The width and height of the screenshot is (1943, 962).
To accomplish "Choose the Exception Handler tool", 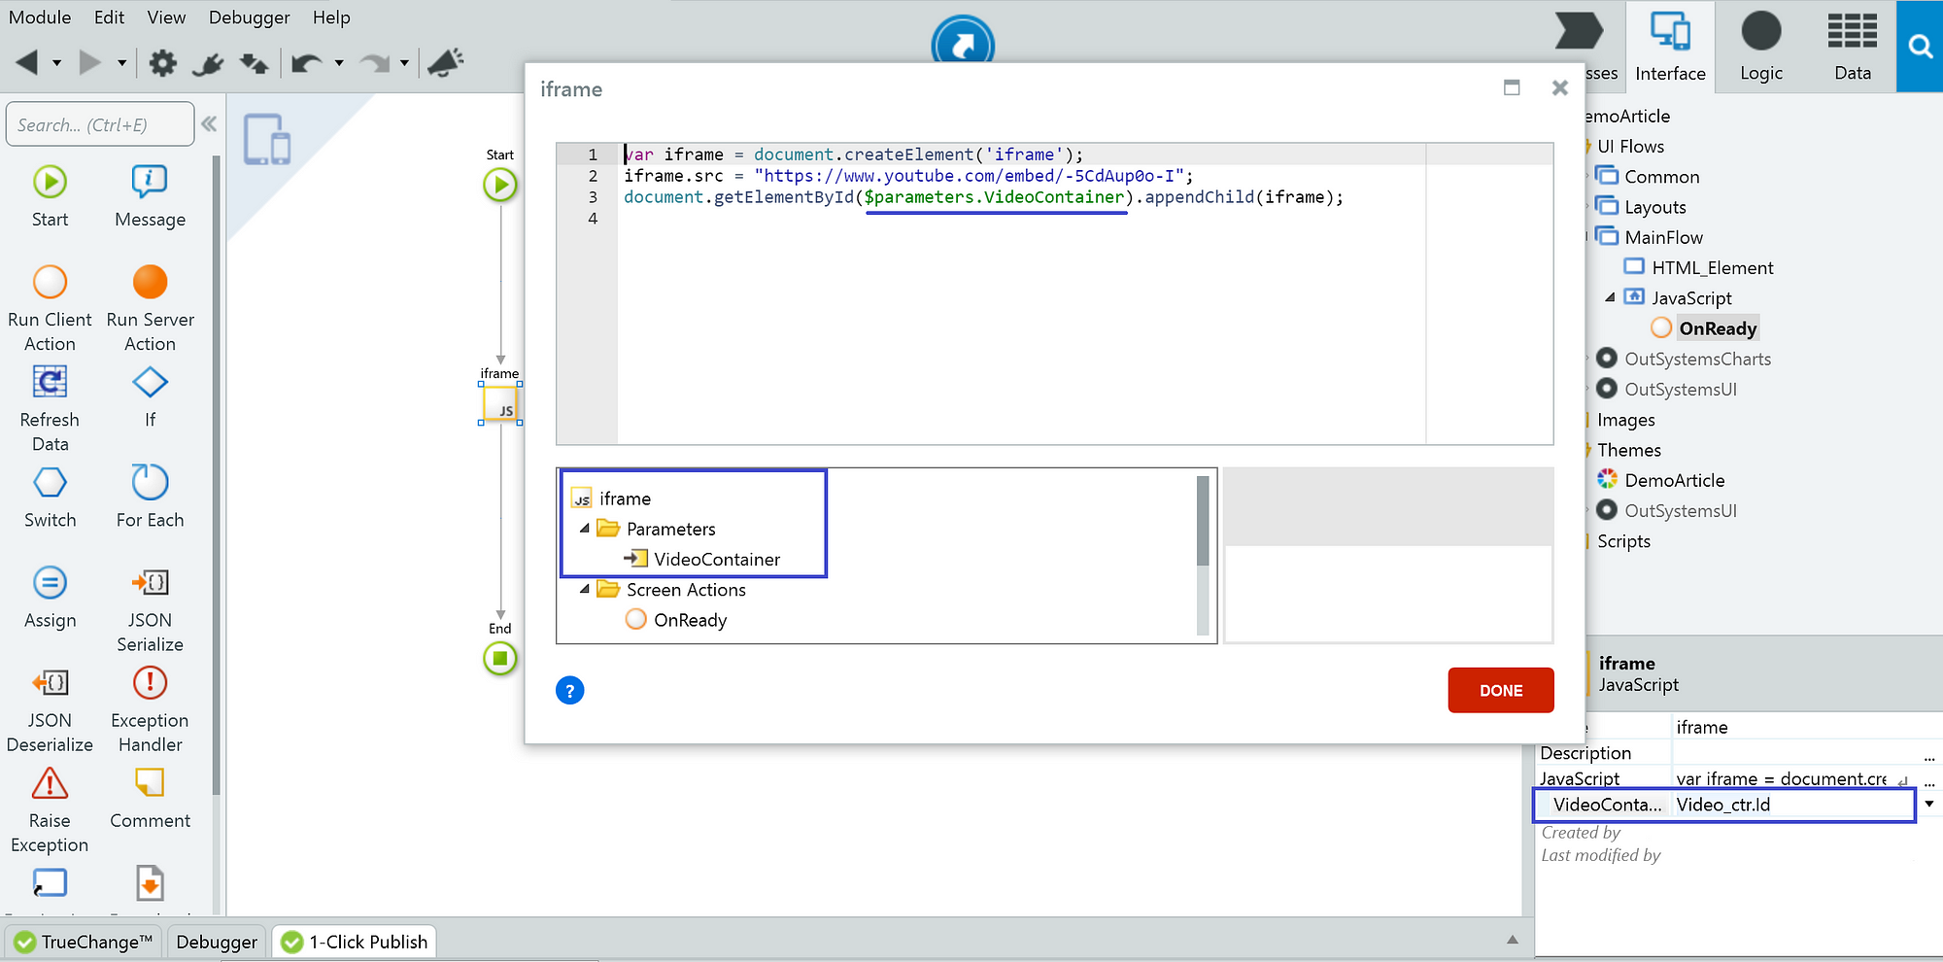I will [x=150, y=709].
